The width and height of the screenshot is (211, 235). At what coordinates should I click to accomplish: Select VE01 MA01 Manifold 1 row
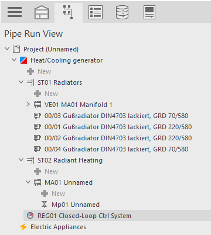click(79, 105)
